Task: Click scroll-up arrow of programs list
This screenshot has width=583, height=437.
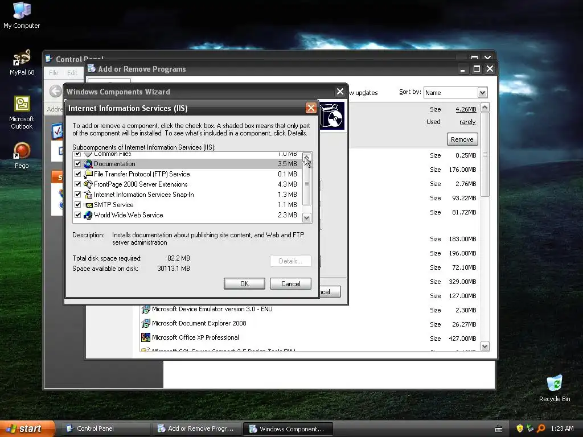Action: [x=485, y=108]
